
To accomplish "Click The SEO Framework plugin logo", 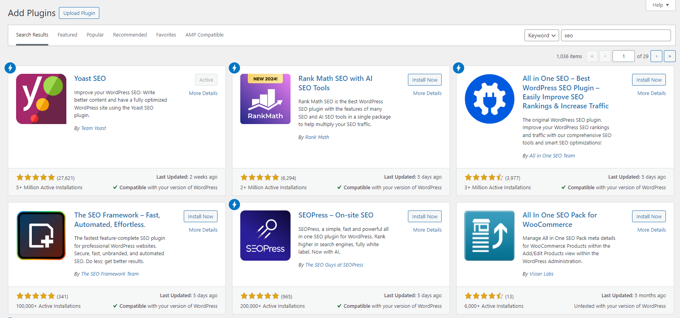I will (x=41, y=236).
